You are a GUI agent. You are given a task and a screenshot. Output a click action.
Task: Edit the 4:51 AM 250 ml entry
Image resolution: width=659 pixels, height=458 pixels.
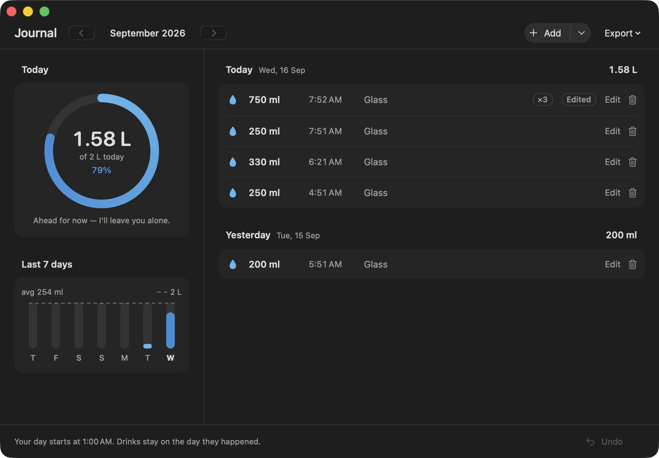(x=612, y=193)
